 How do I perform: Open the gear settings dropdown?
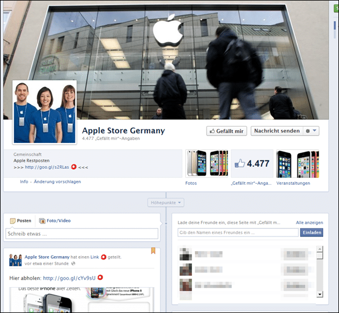click(x=311, y=131)
